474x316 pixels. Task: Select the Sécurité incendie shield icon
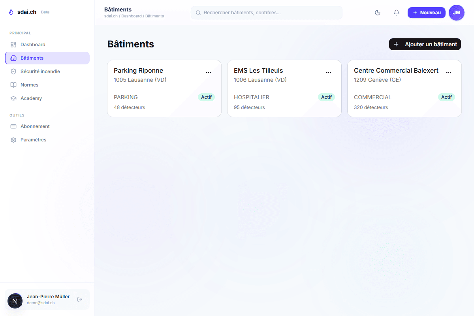(x=13, y=71)
